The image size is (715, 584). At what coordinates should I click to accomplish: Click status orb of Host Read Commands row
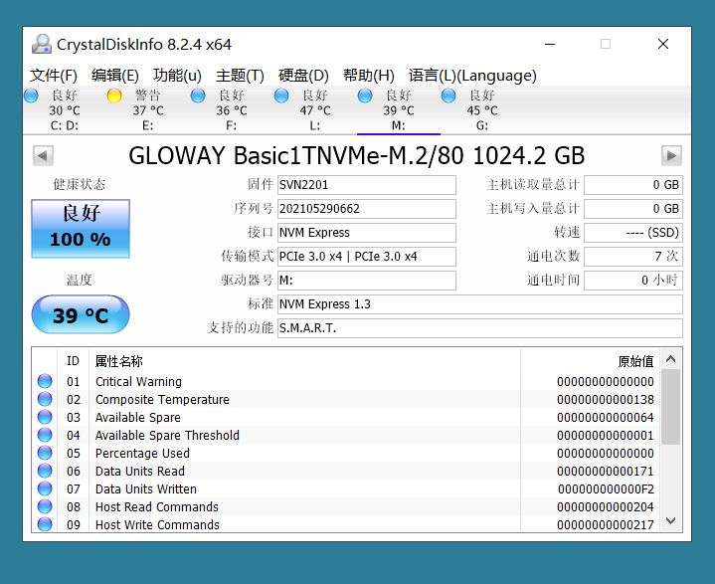[45, 506]
